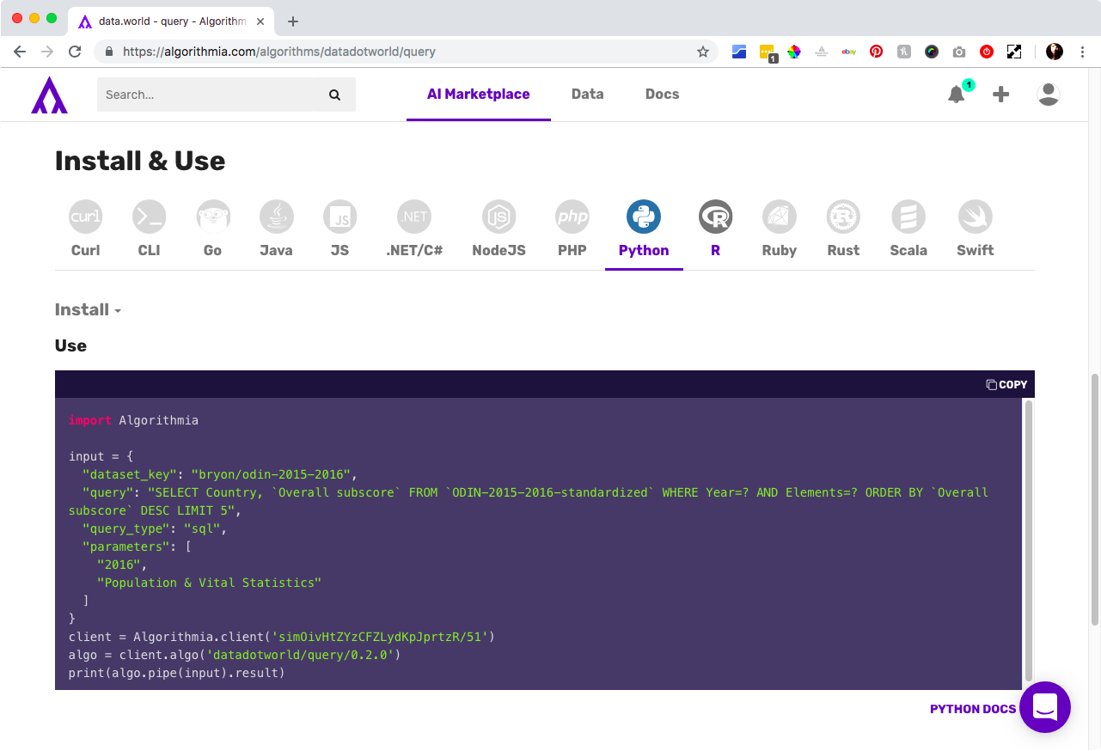Click the 'bryon/odin-2015-2016' dataset key string
Image resolution: width=1101 pixels, height=751 pixels.
click(271, 474)
